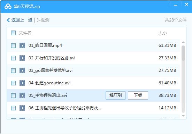Click video icon for 01_昨日回顾.mp4
The image size is (192, 134).
pos(22,45)
